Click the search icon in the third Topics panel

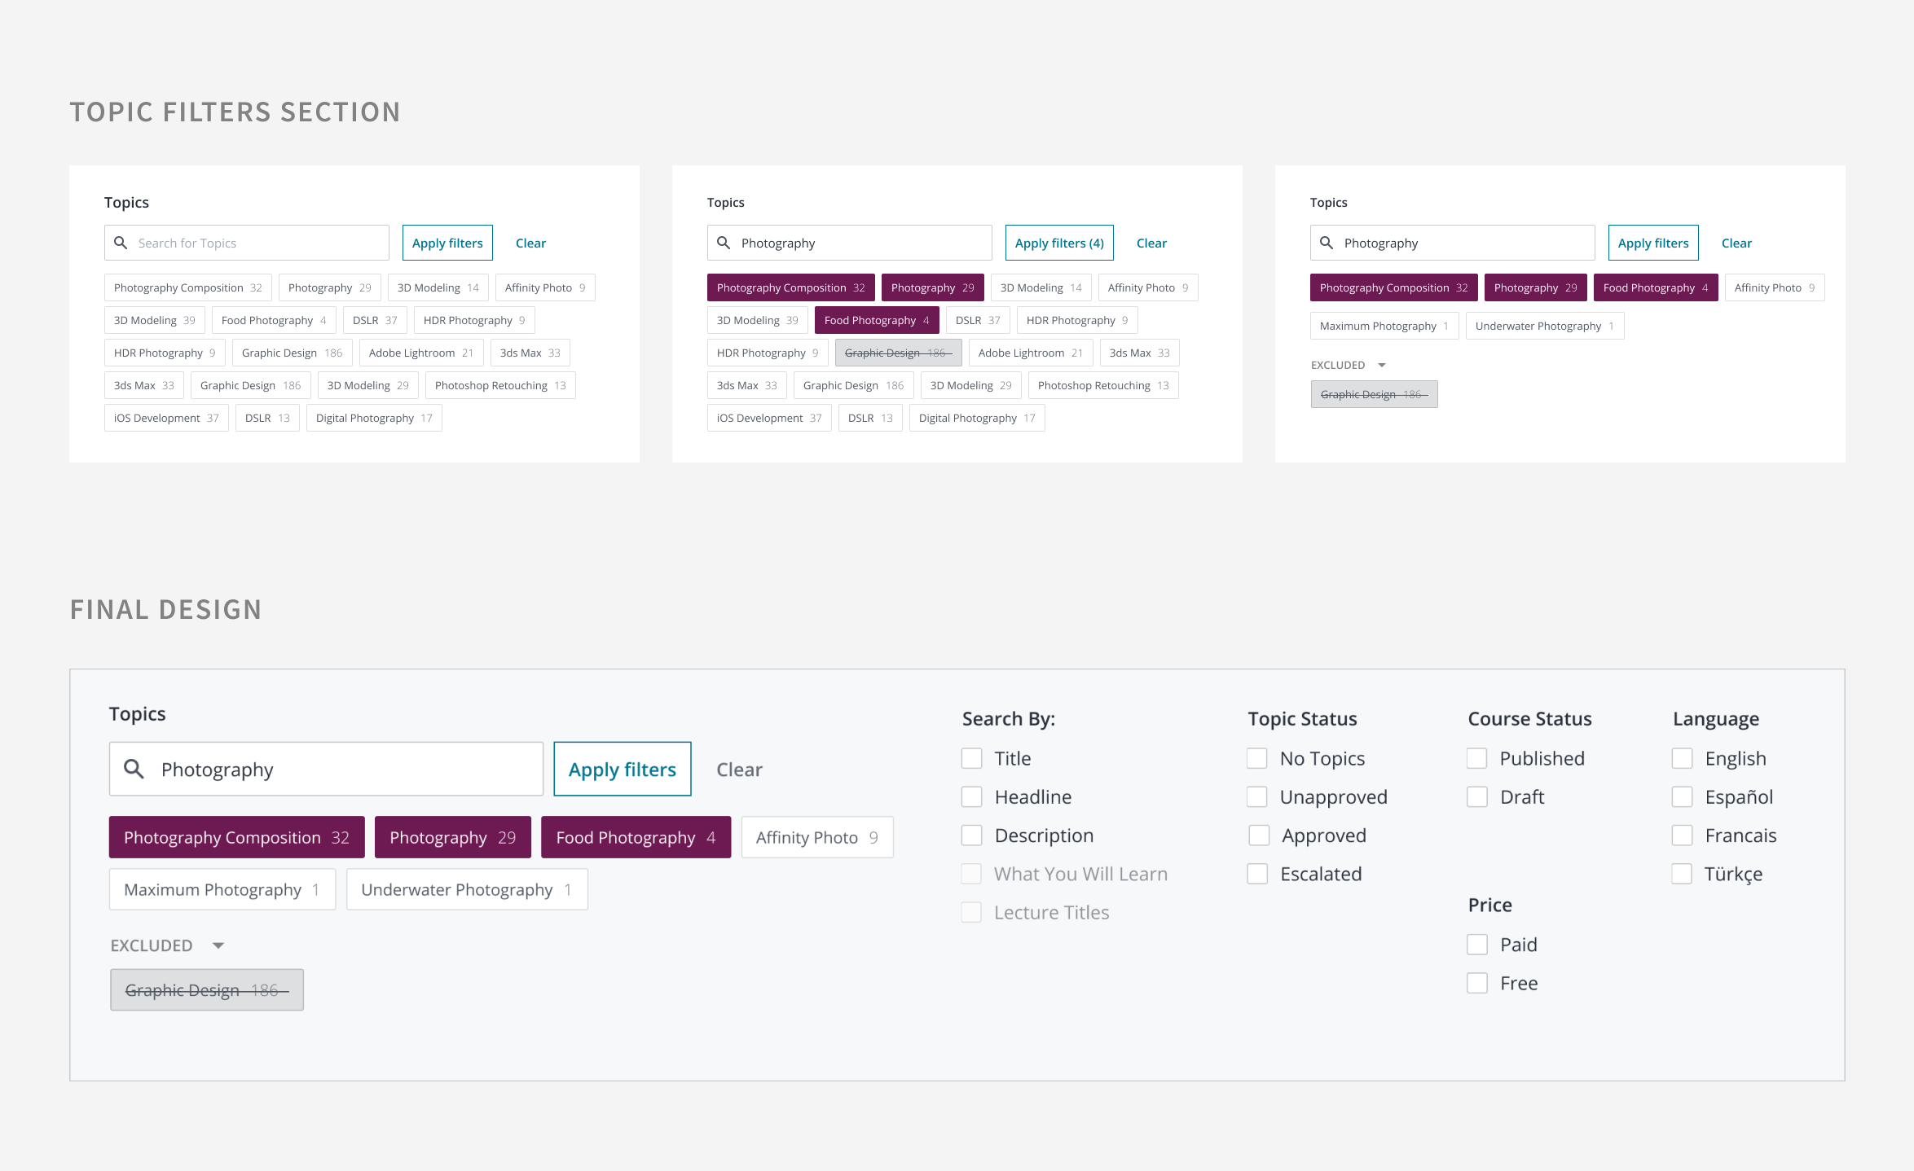click(x=1327, y=243)
